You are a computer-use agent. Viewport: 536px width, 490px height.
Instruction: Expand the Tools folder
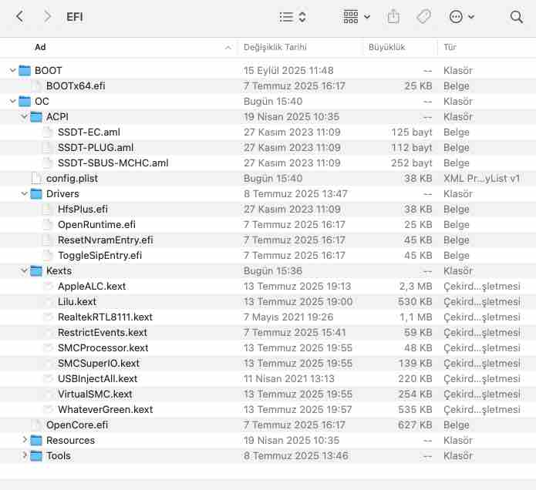point(25,455)
